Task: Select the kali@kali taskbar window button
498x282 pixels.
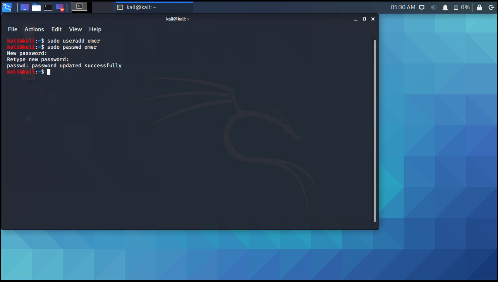Action: point(154,7)
